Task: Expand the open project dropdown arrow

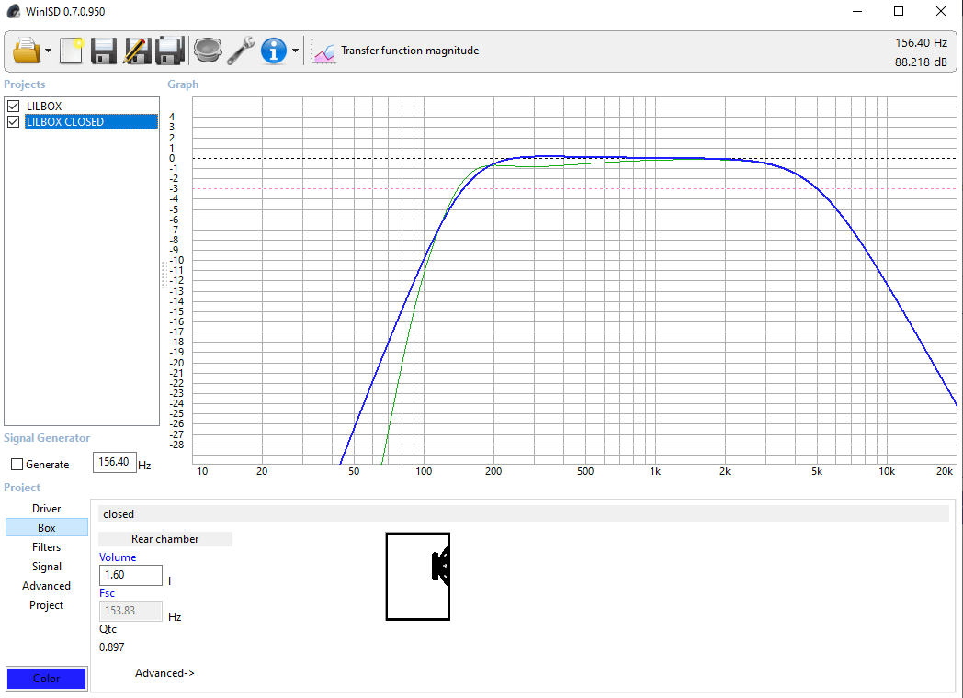Action: point(48,51)
